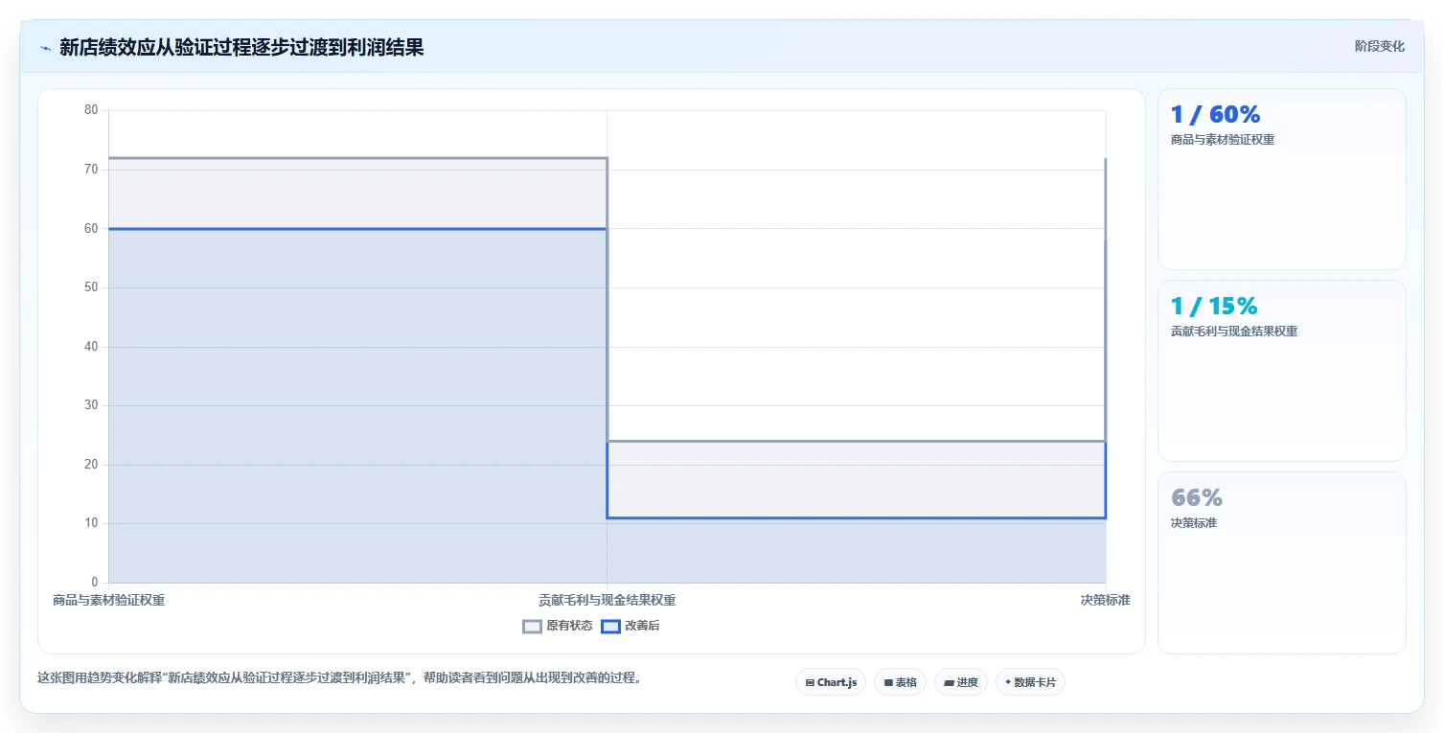Click the lightning icon beside the title

(x=45, y=47)
